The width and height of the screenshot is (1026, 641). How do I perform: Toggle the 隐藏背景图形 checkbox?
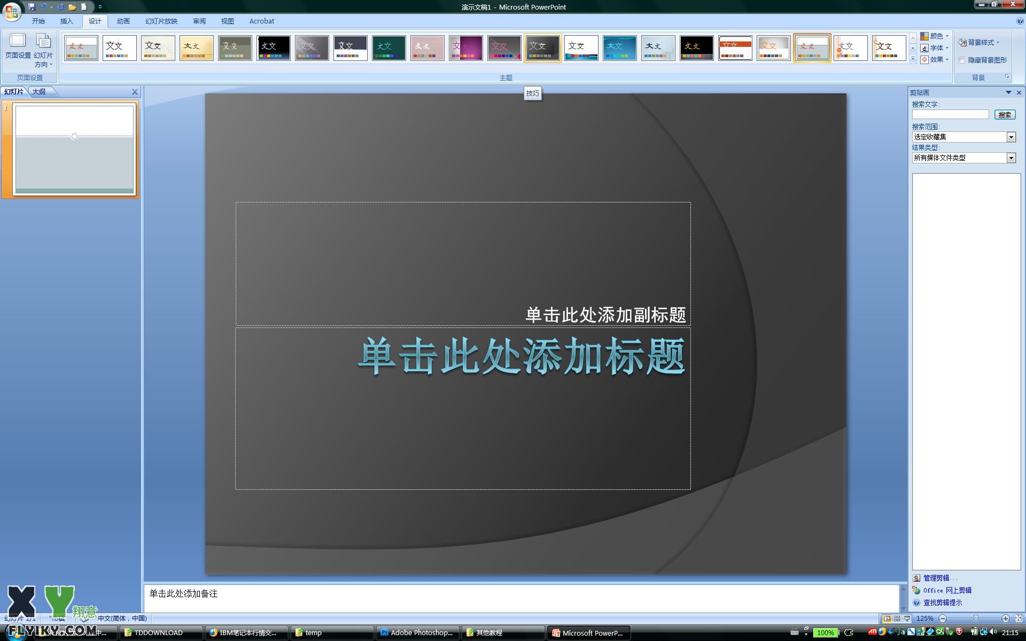(962, 60)
